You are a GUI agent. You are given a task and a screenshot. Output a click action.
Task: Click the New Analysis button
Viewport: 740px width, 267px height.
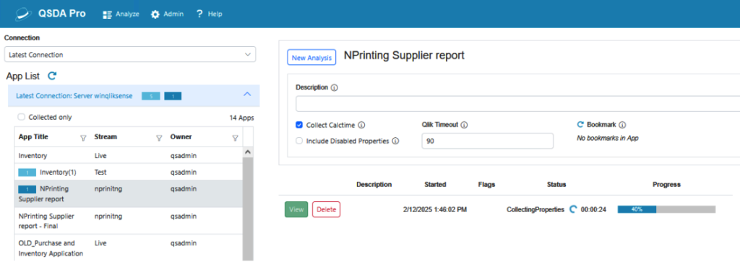click(x=311, y=58)
